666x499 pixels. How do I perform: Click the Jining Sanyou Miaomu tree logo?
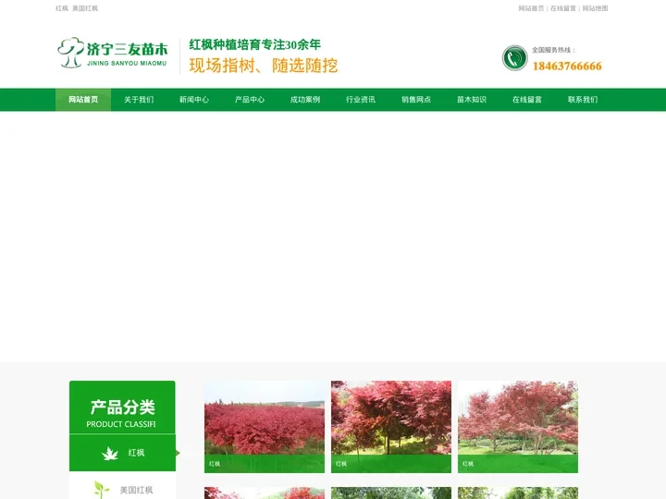pos(113,52)
